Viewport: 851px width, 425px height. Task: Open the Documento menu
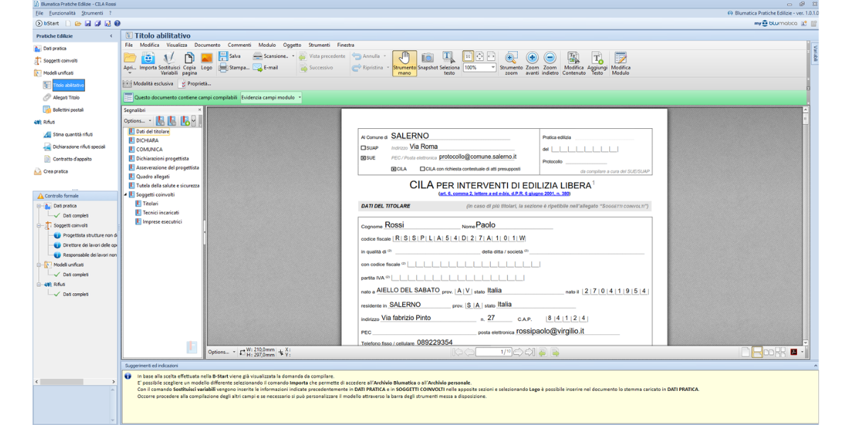pyautogui.click(x=208, y=45)
